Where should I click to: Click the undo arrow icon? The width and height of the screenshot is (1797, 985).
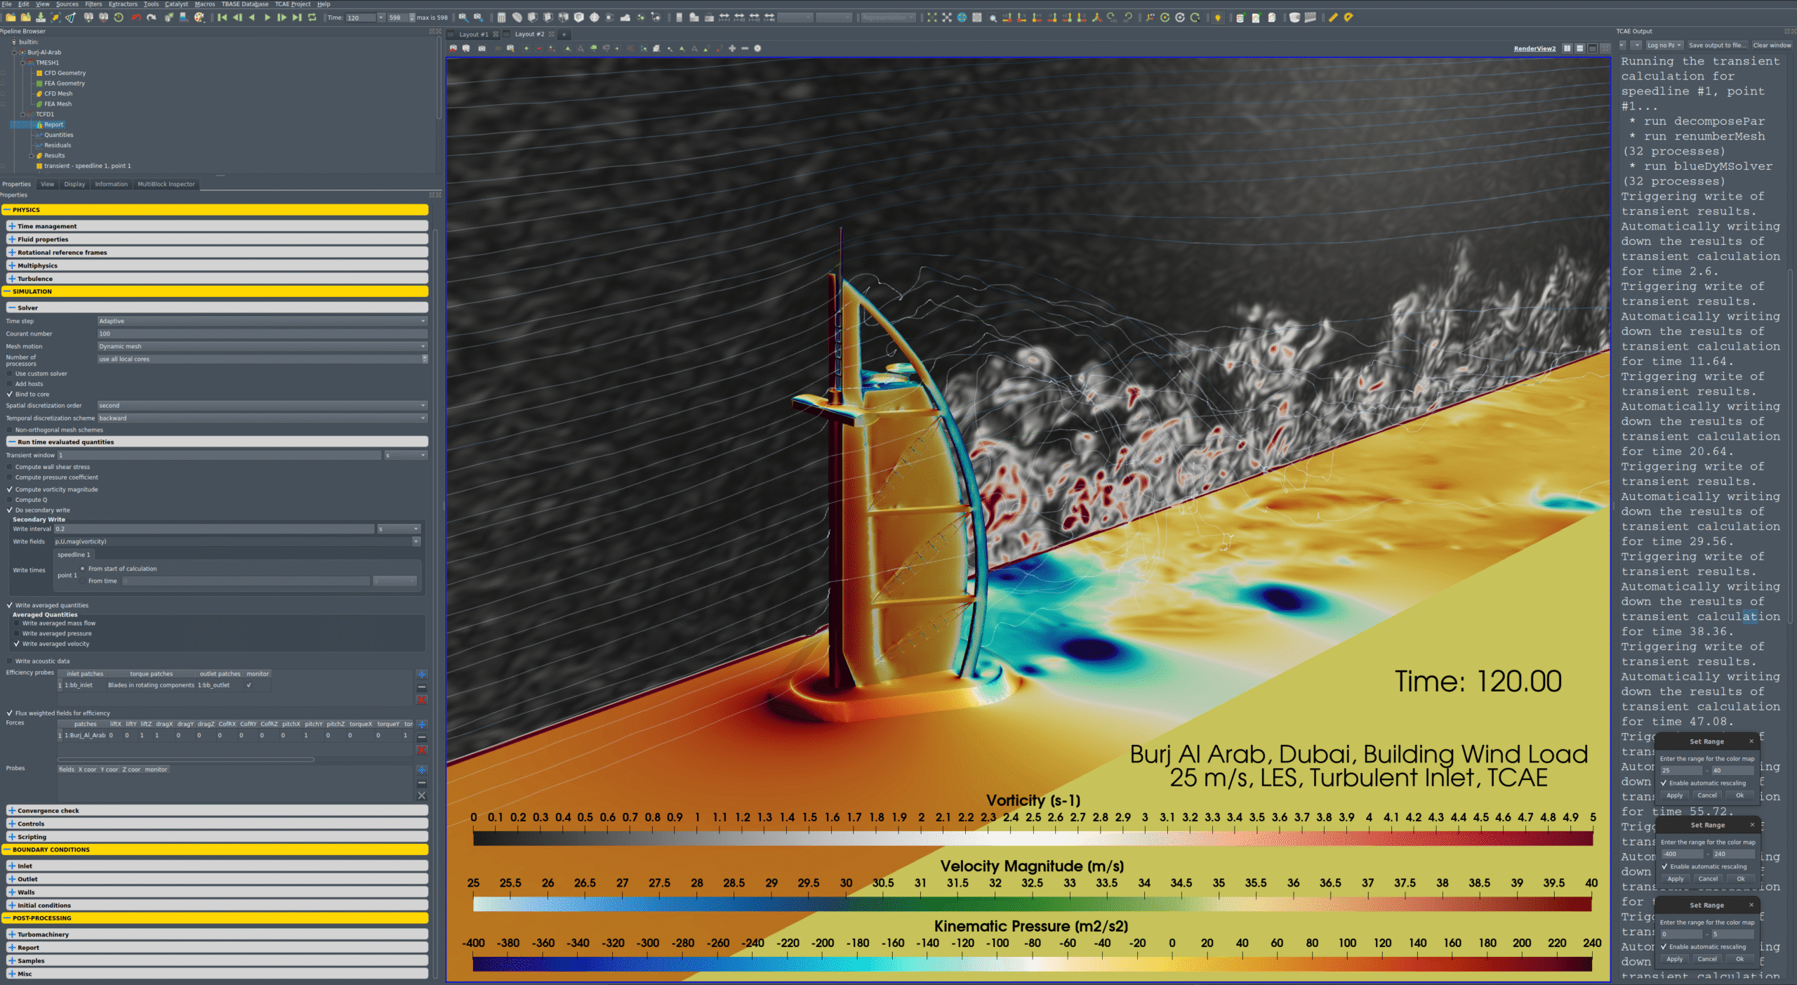point(136,18)
